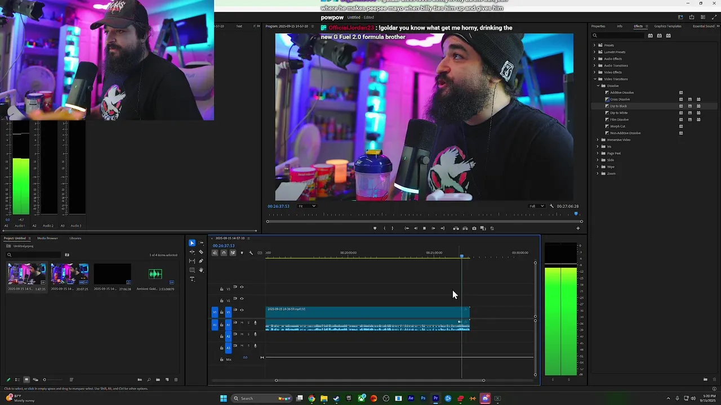Open the Media Browser tab
This screenshot has width=721, height=405.
point(47,238)
